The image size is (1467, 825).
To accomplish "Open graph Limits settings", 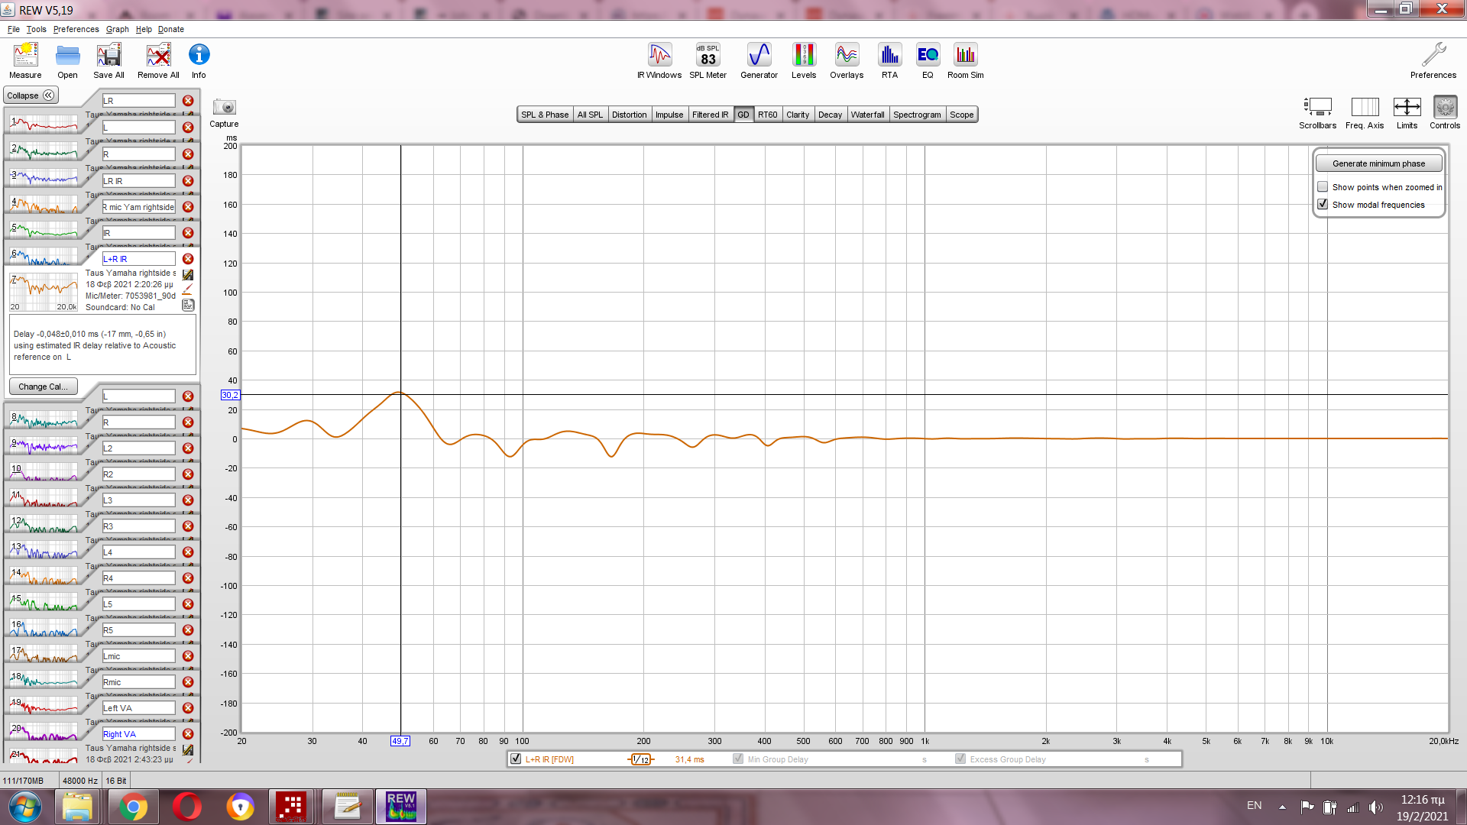I will [x=1407, y=108].
